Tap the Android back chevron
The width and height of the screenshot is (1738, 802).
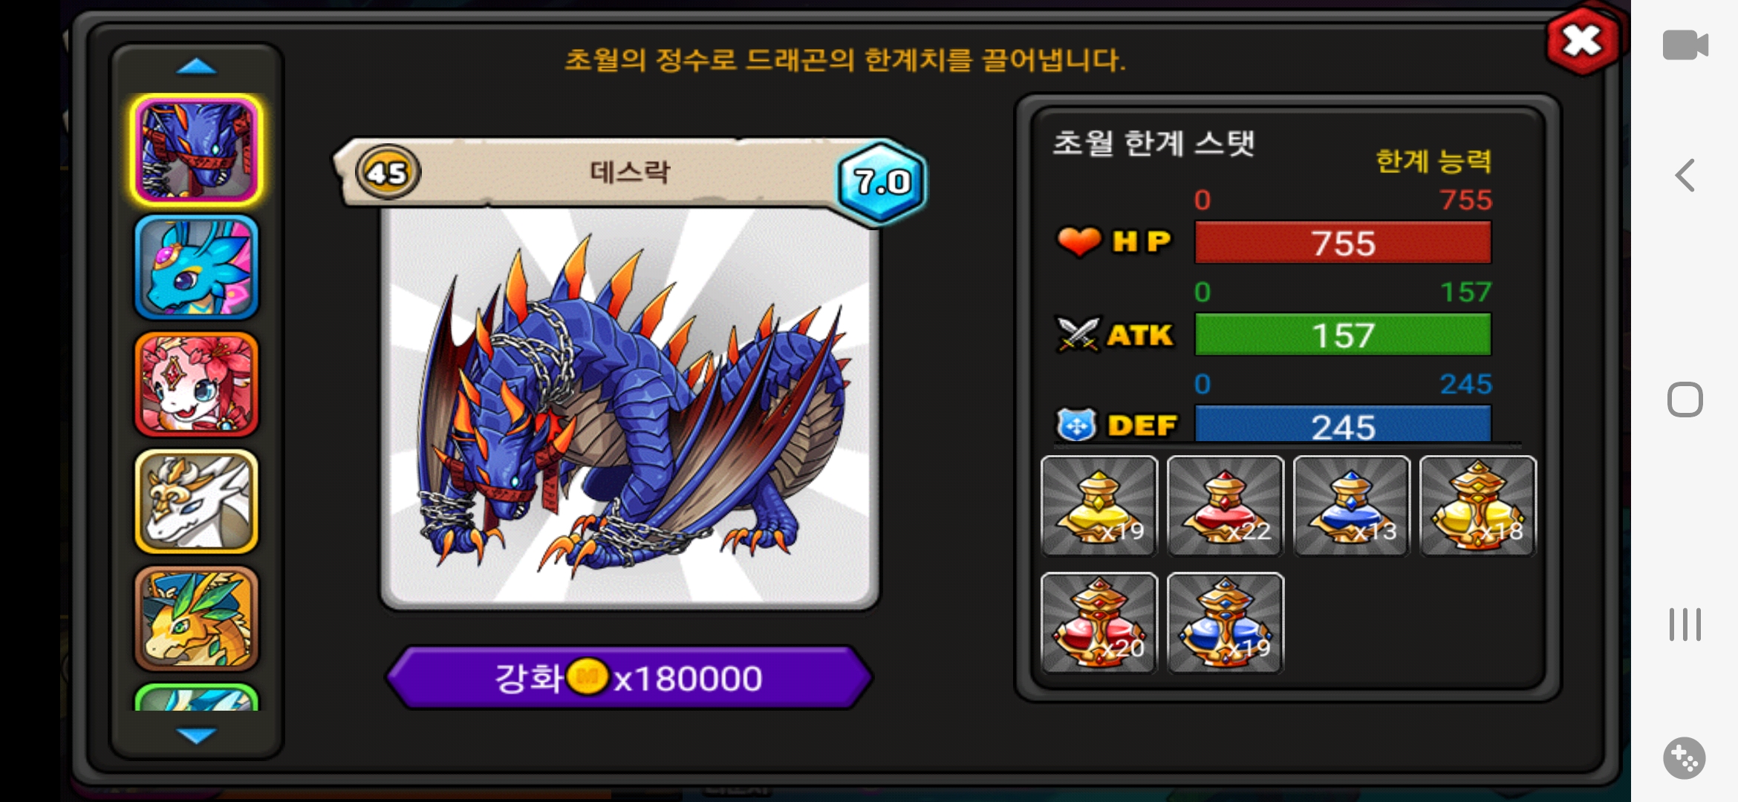[1685, 176]
